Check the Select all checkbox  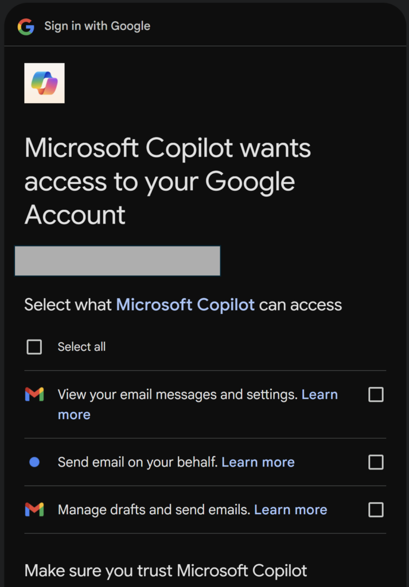coord(34,347)
